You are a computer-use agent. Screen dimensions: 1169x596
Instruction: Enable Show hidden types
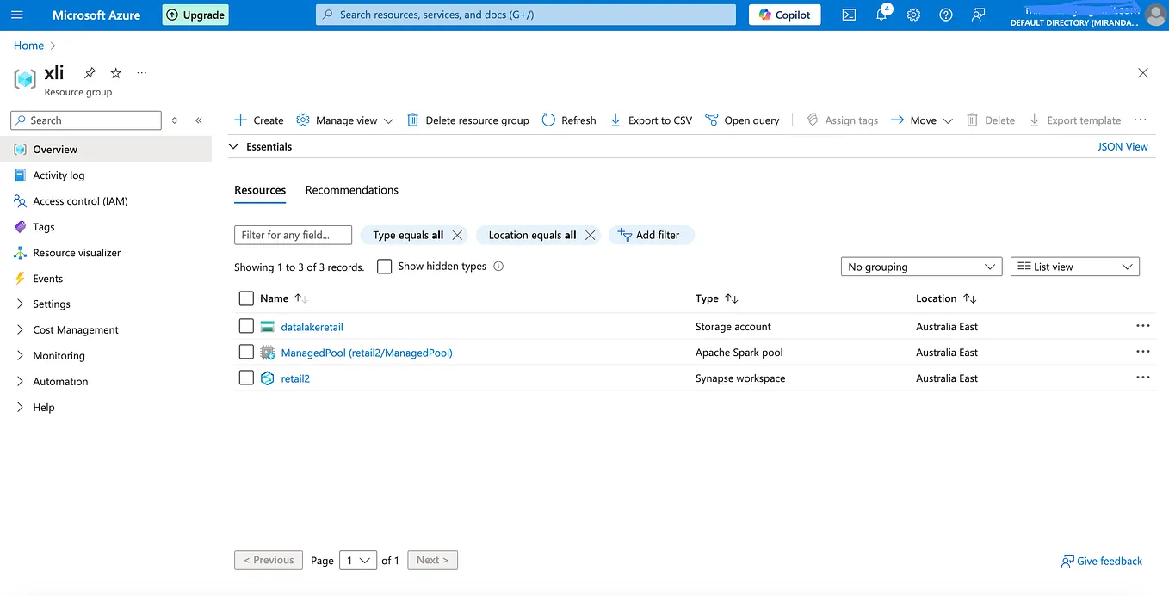[x=384, y=267]
